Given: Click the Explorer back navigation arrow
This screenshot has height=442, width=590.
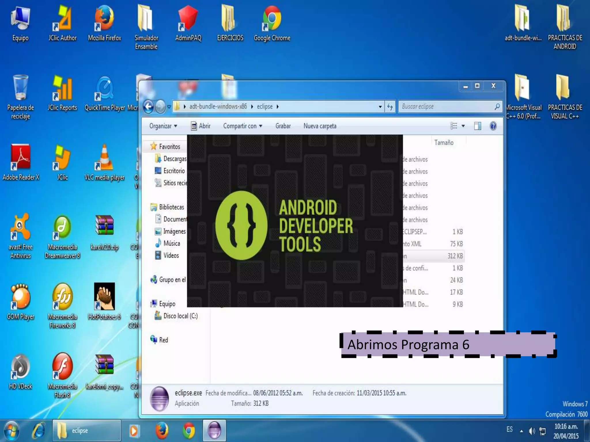Looking at the screenshot, I should tap(148, 107).
